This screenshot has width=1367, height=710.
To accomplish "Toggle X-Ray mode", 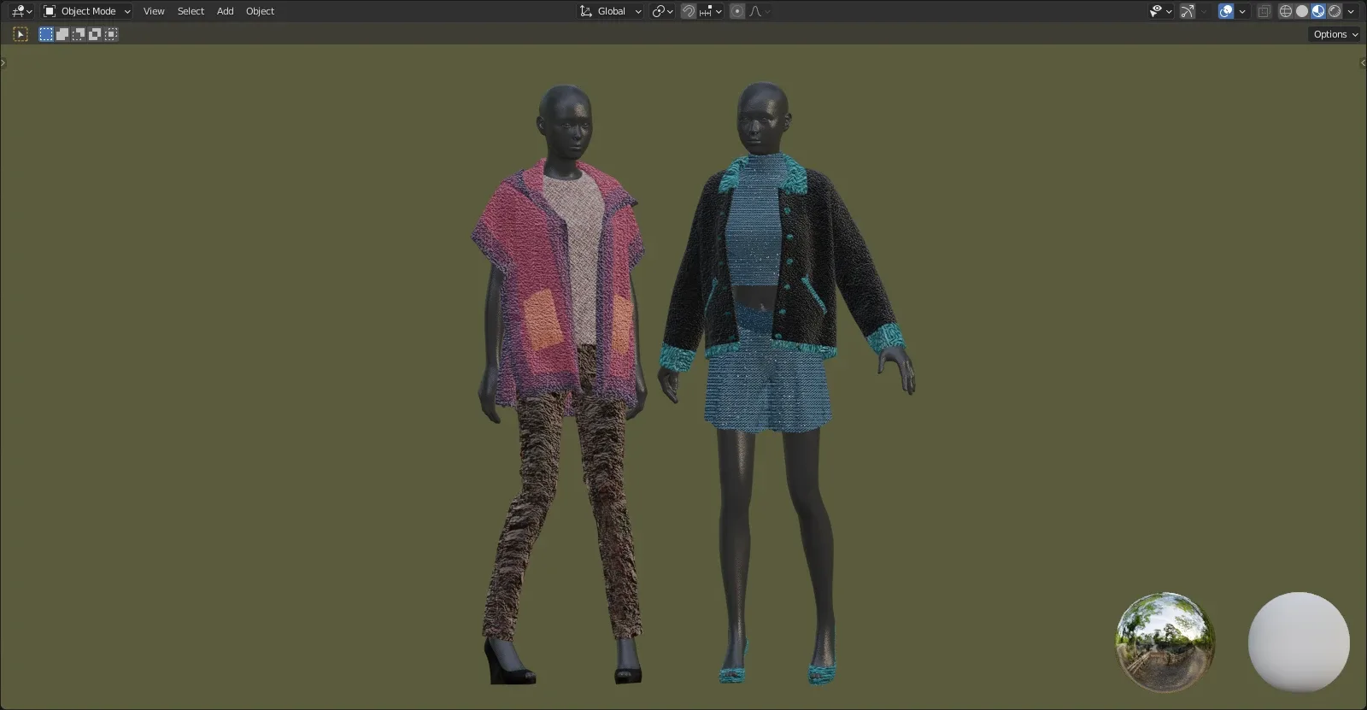I will [x=1264, y=11].
